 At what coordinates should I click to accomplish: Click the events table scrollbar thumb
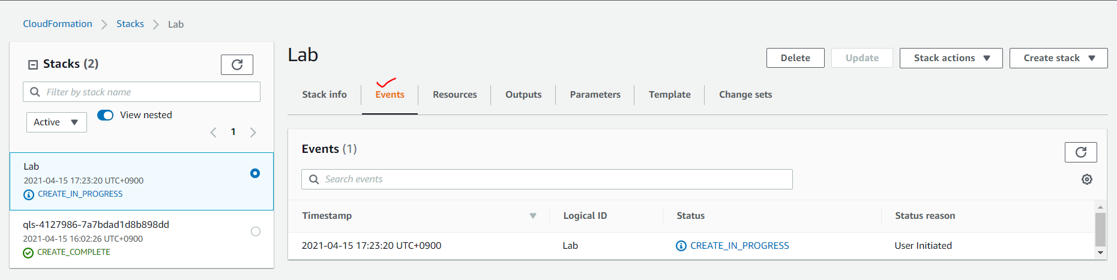coord(1100,230)
